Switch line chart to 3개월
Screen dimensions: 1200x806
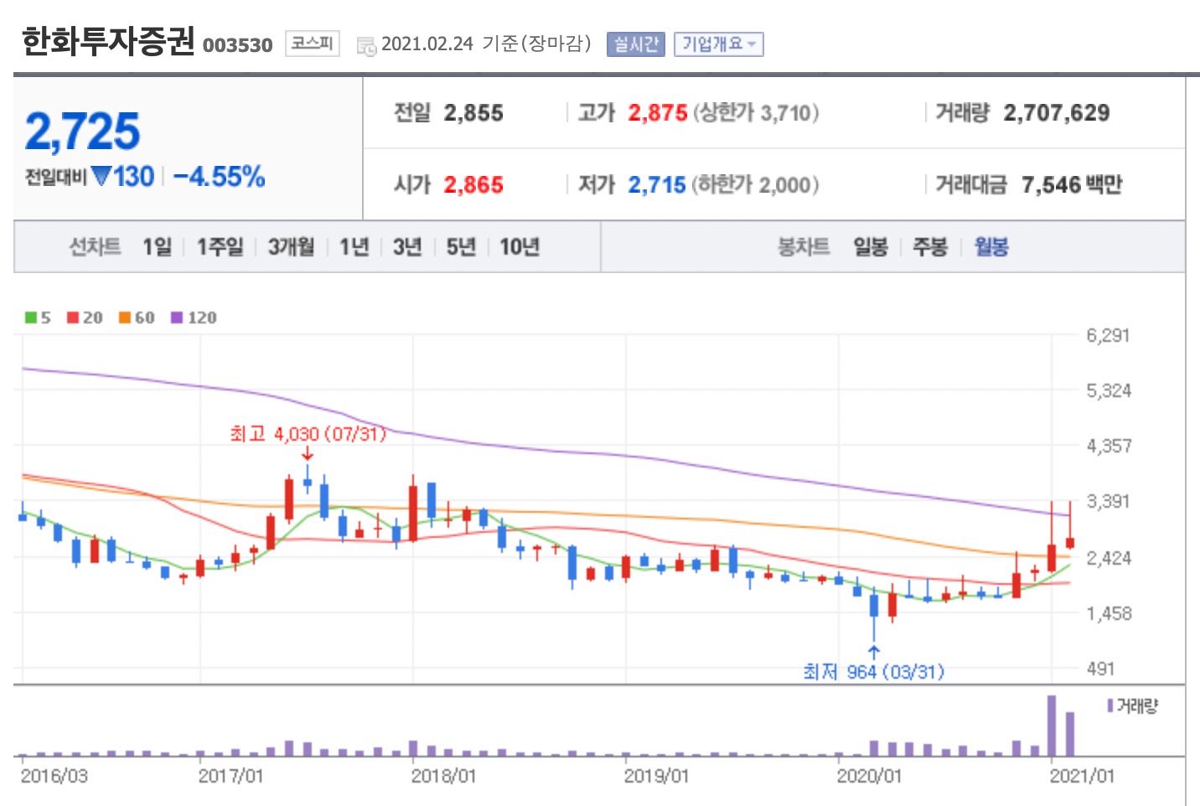pos(291,246)
